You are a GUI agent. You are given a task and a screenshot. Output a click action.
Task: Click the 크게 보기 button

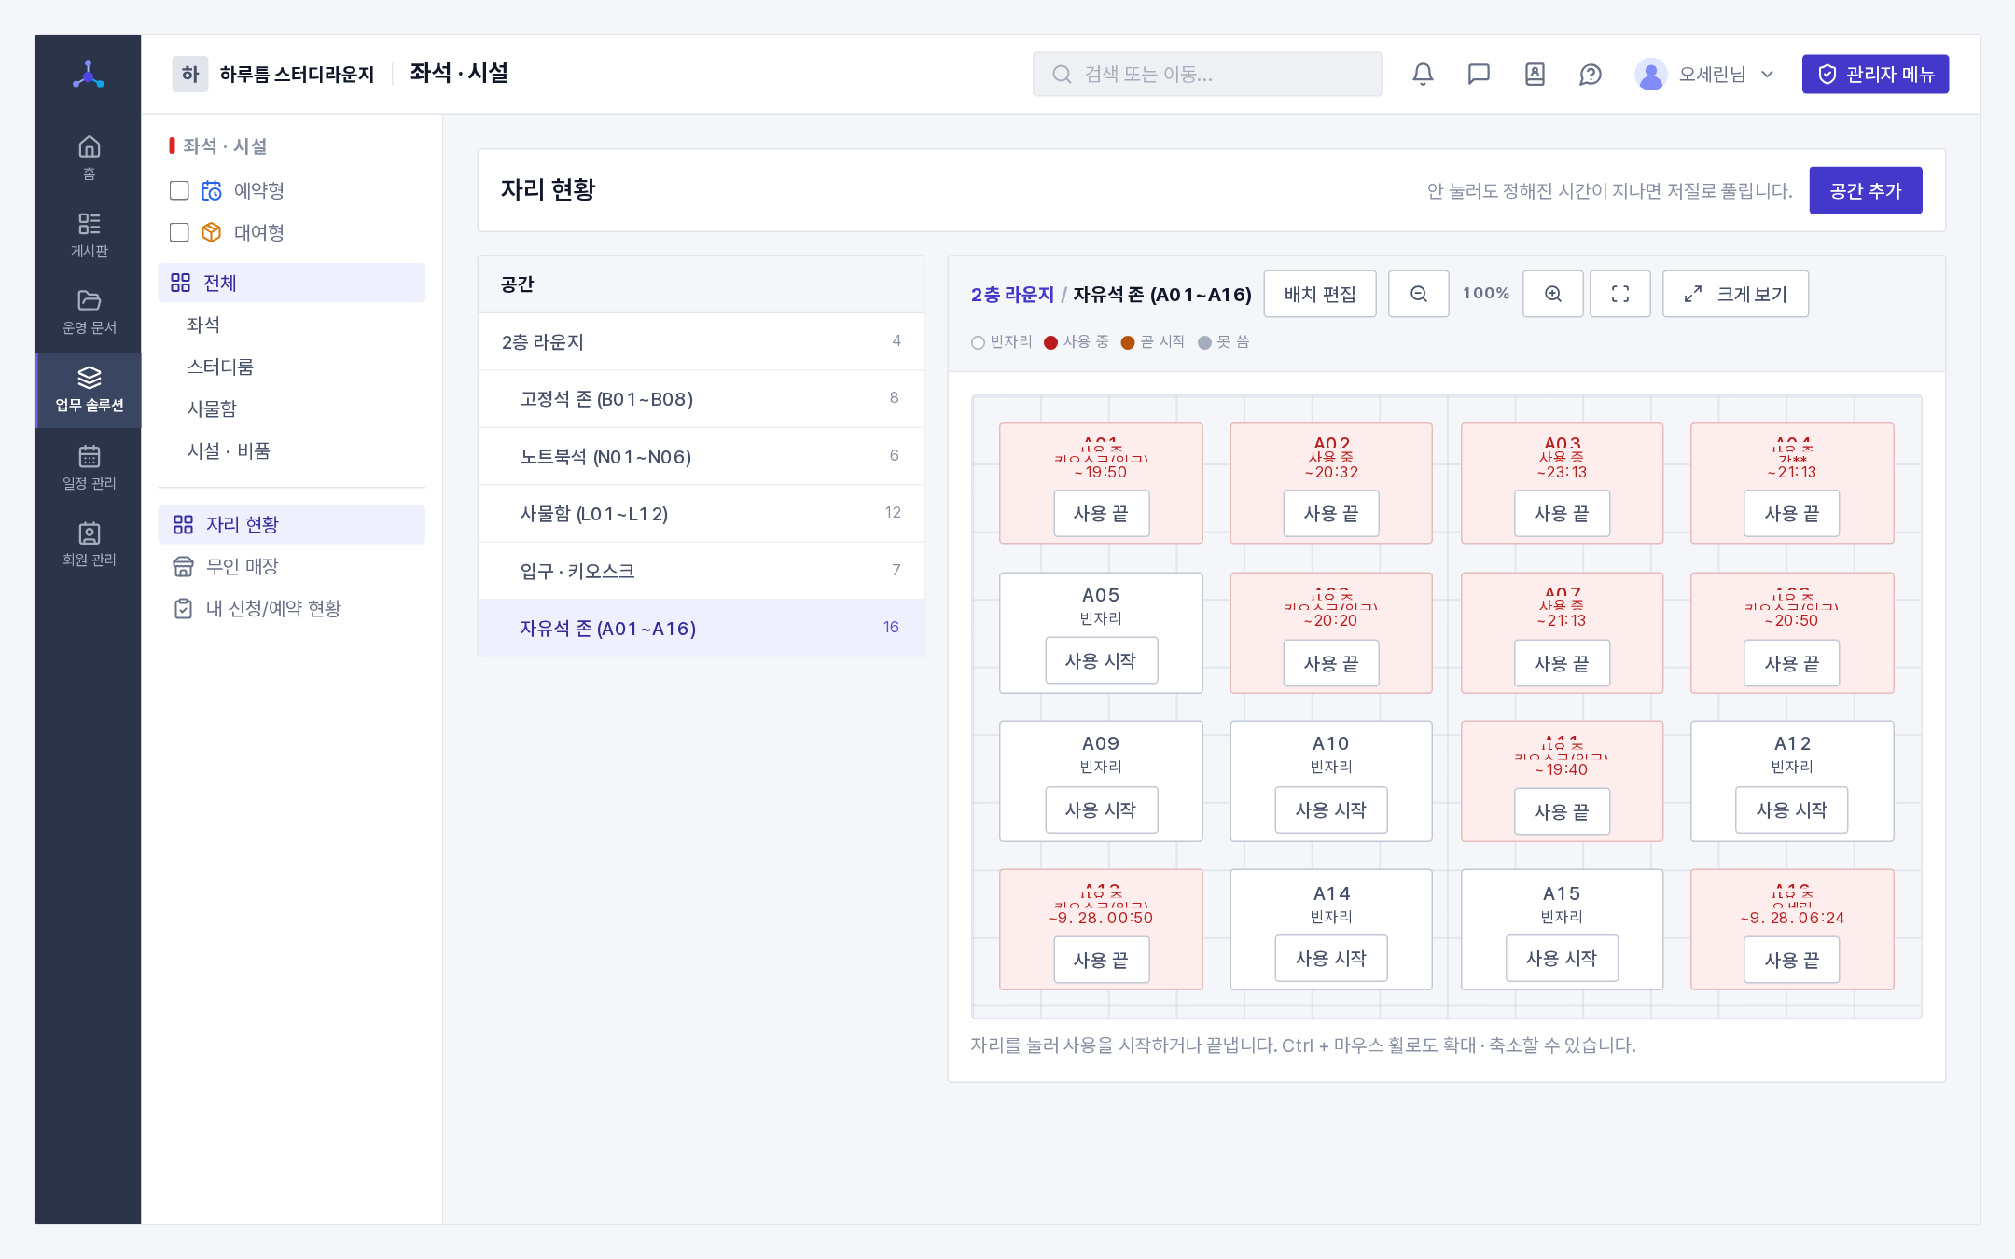pyautogui.click(x=1735, y=294)
